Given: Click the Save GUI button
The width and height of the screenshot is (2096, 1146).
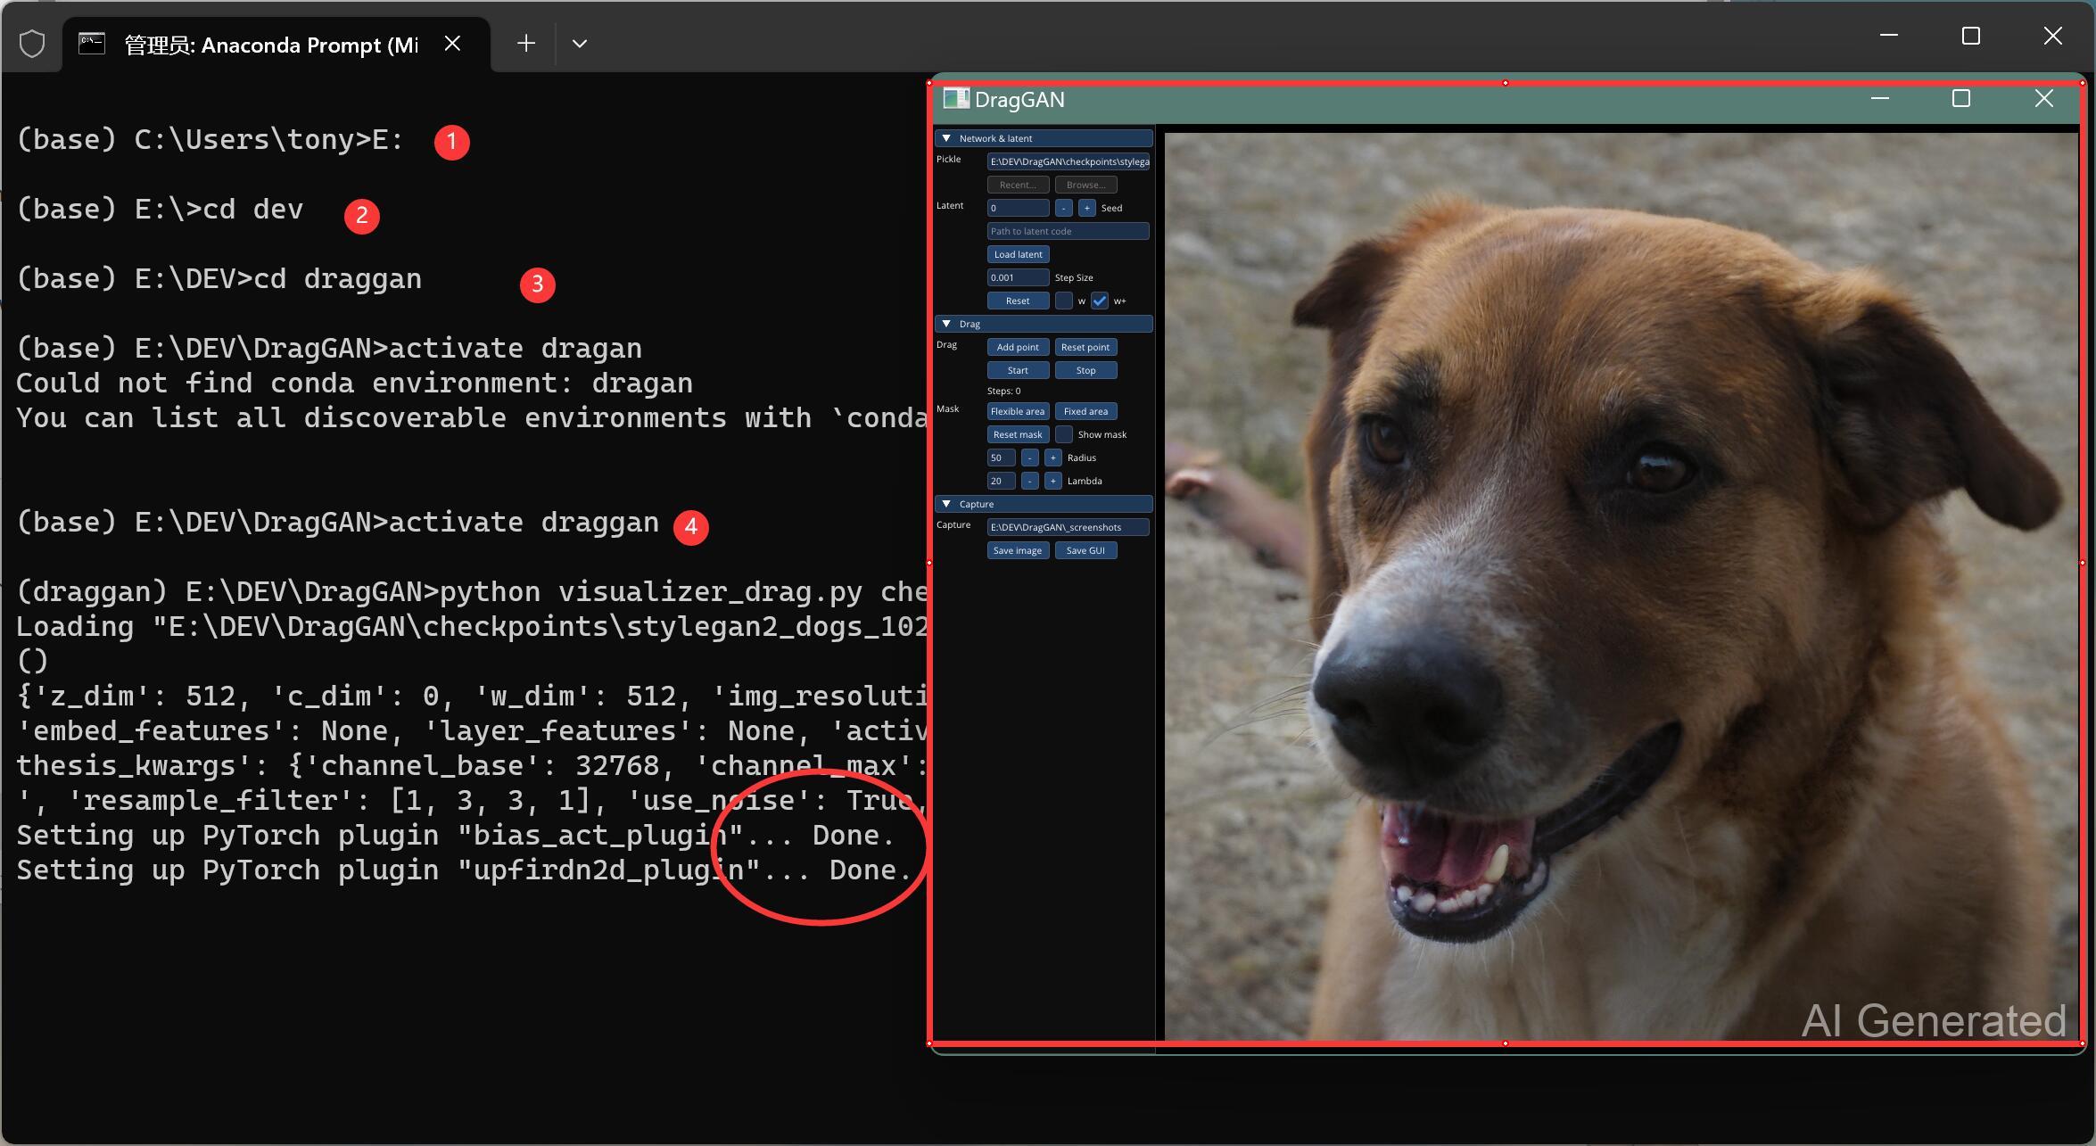Looking at the screenshot, I should [1085, 550].
